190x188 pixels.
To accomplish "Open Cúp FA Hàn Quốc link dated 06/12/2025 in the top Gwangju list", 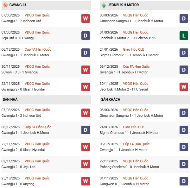I will [38, 49].
